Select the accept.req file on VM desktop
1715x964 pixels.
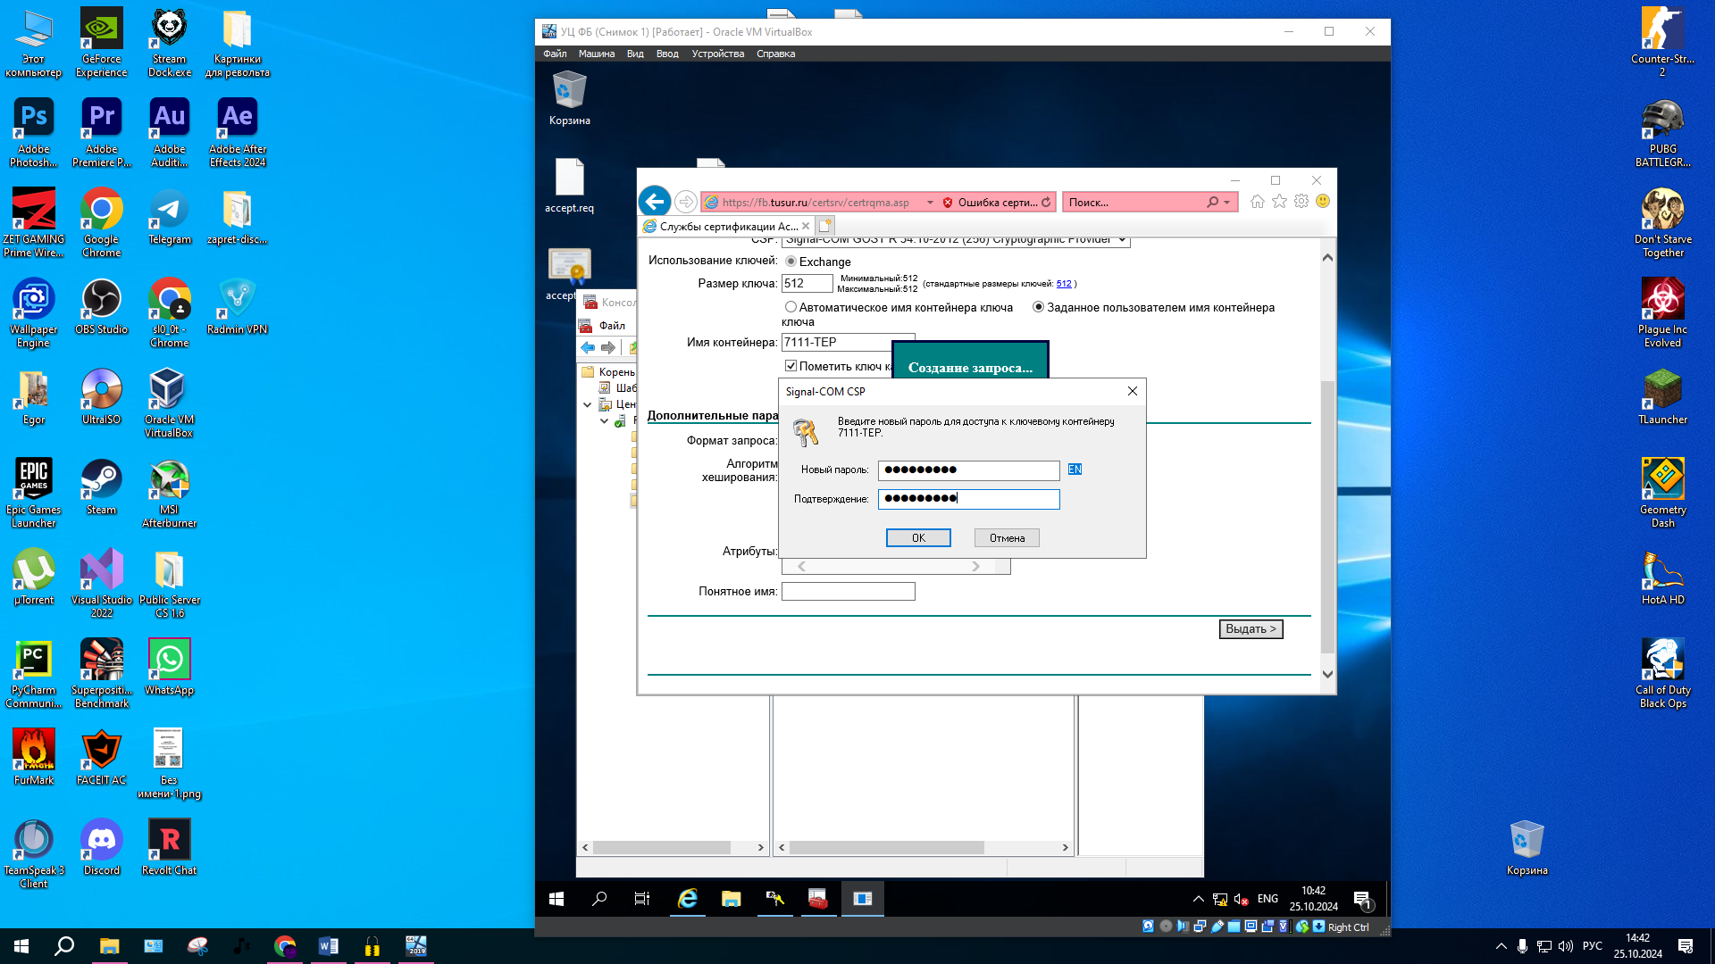[x=569, y=186]
